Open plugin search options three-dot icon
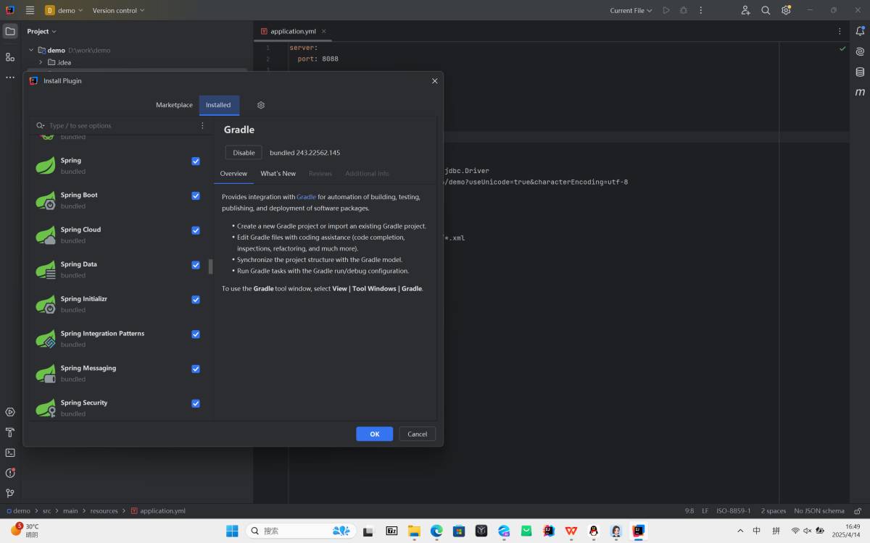The image size is (870, 543). pos(202,125)
